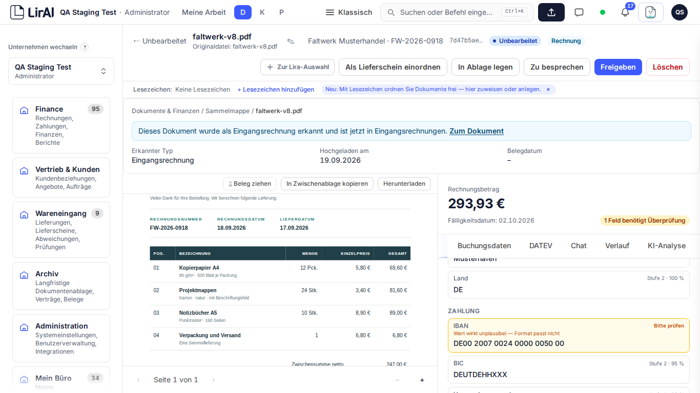Go to next page of the document

click(x=214, y=380)
